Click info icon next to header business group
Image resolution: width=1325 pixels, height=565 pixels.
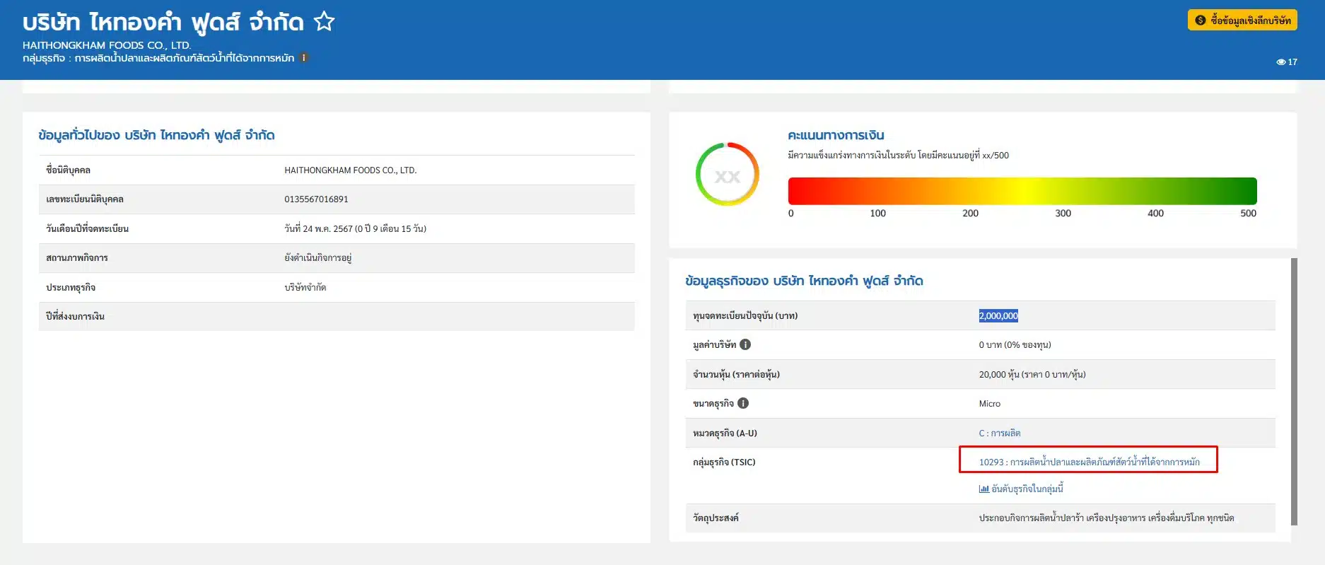(x=304, y=58)
